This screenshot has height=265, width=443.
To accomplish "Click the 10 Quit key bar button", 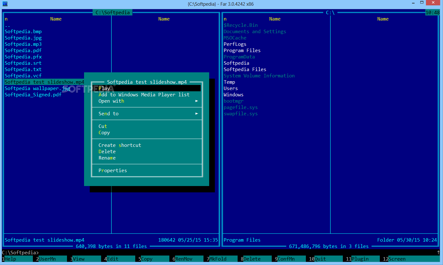I will pos(325,259).
